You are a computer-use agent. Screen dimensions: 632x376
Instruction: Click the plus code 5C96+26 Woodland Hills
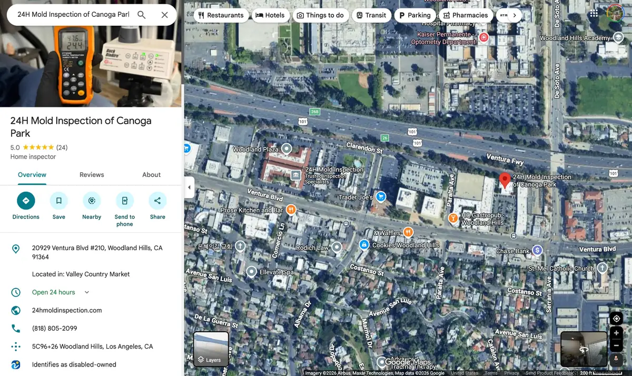tap(92, 347)
